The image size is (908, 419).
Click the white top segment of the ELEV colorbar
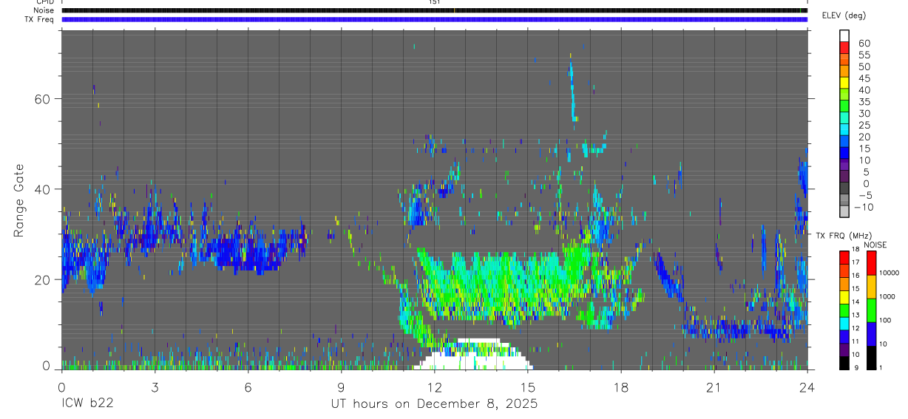pos(844,36)
